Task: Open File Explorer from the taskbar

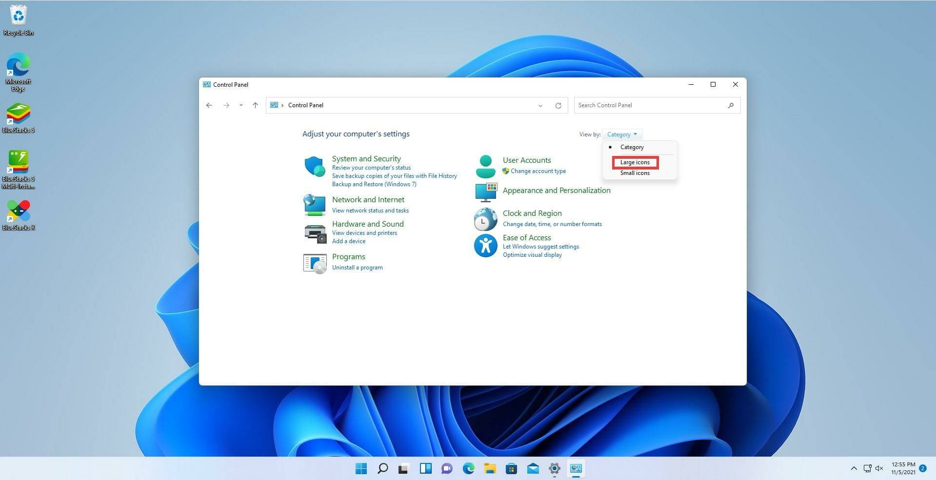Action: [490, 468]
